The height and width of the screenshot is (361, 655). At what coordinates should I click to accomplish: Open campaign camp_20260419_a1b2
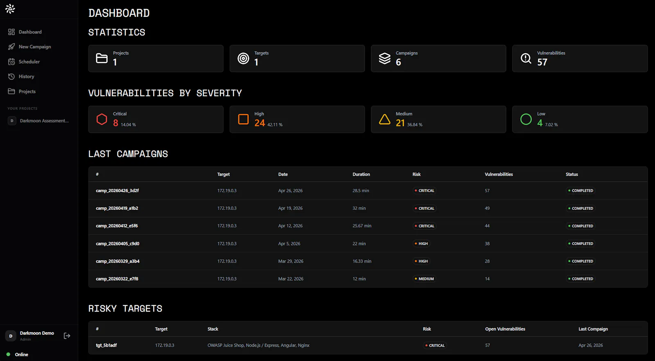tap(117, 208)
